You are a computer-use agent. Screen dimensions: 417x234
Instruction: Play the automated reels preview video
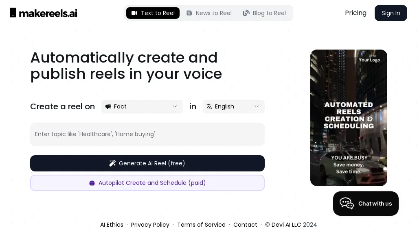[x=349, y=118]
